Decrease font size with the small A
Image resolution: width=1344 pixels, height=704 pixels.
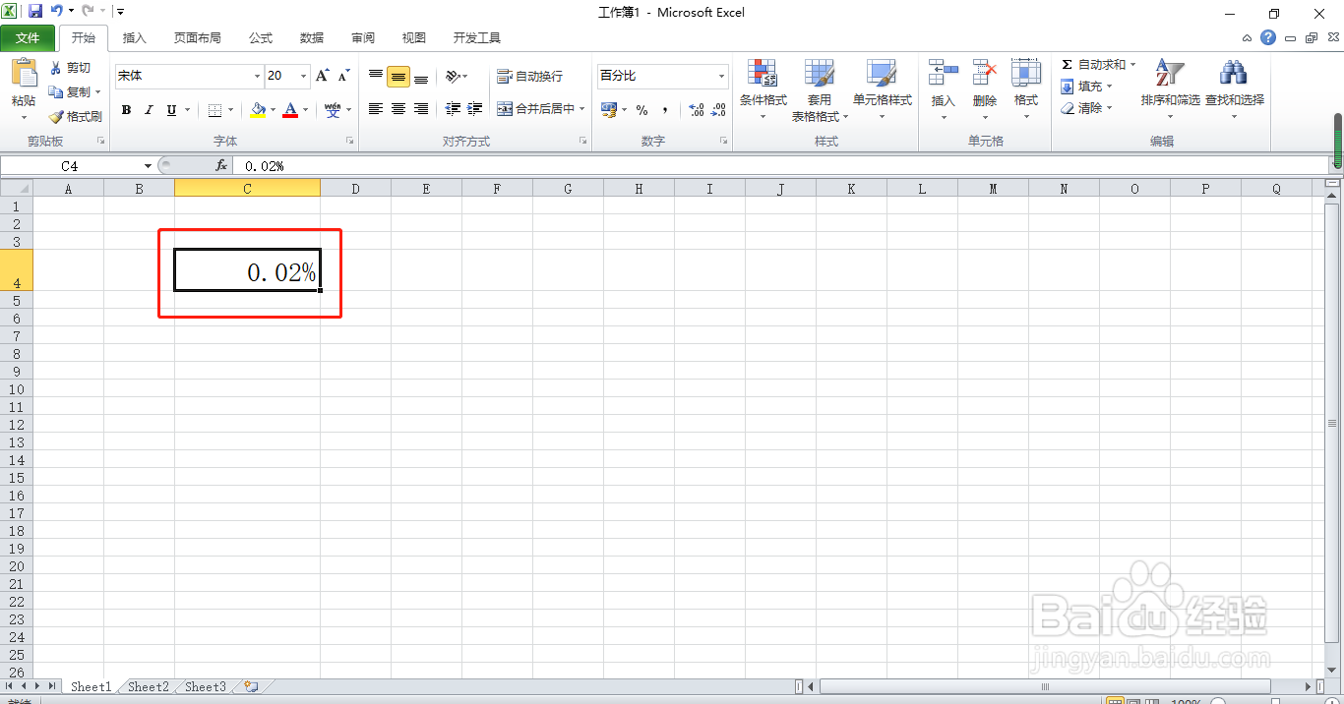click(x=343, y=76)
